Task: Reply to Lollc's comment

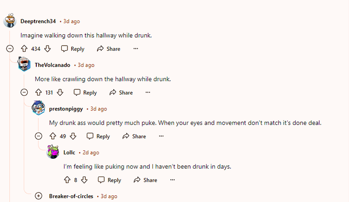Action: pyautogui.click(x=109, y=180)
